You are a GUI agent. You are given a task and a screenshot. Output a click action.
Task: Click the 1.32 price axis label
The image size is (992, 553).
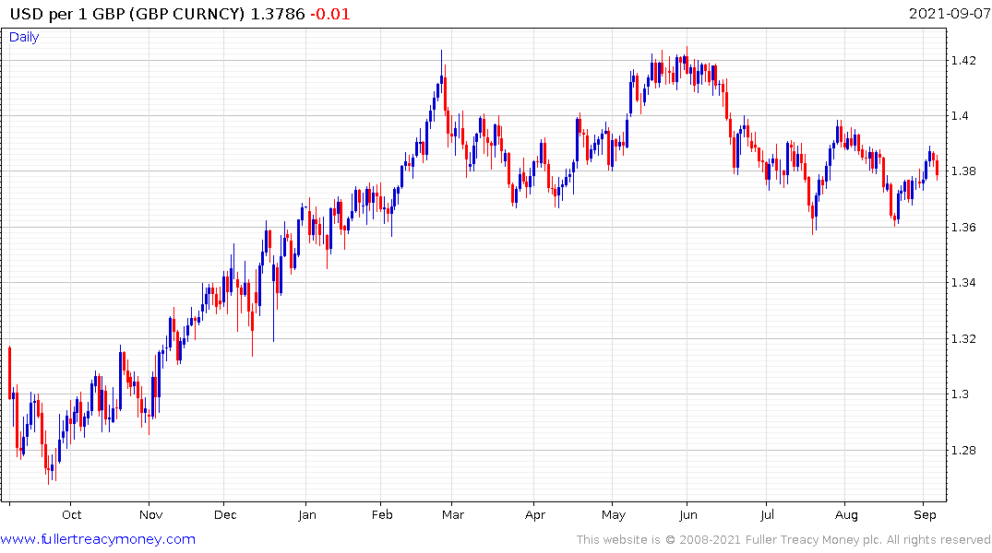(x=963, y=339)
